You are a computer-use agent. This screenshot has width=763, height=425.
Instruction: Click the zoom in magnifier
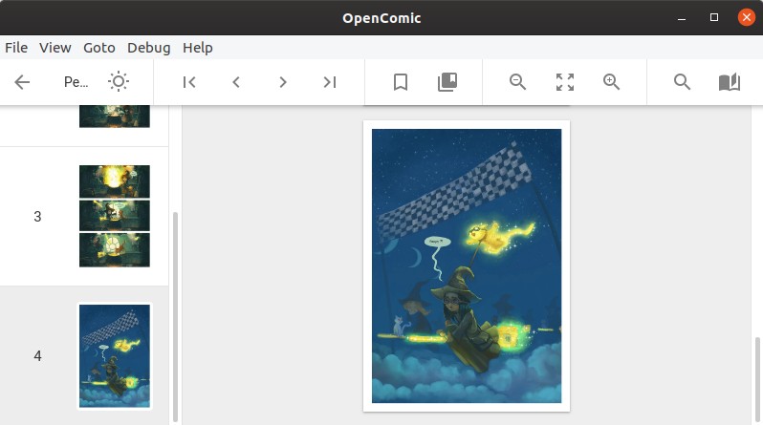(x=612, y=82)
